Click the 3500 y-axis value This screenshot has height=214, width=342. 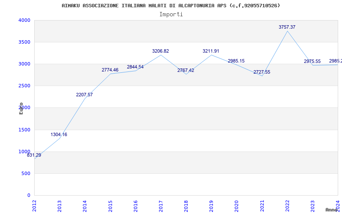point(24,42)
